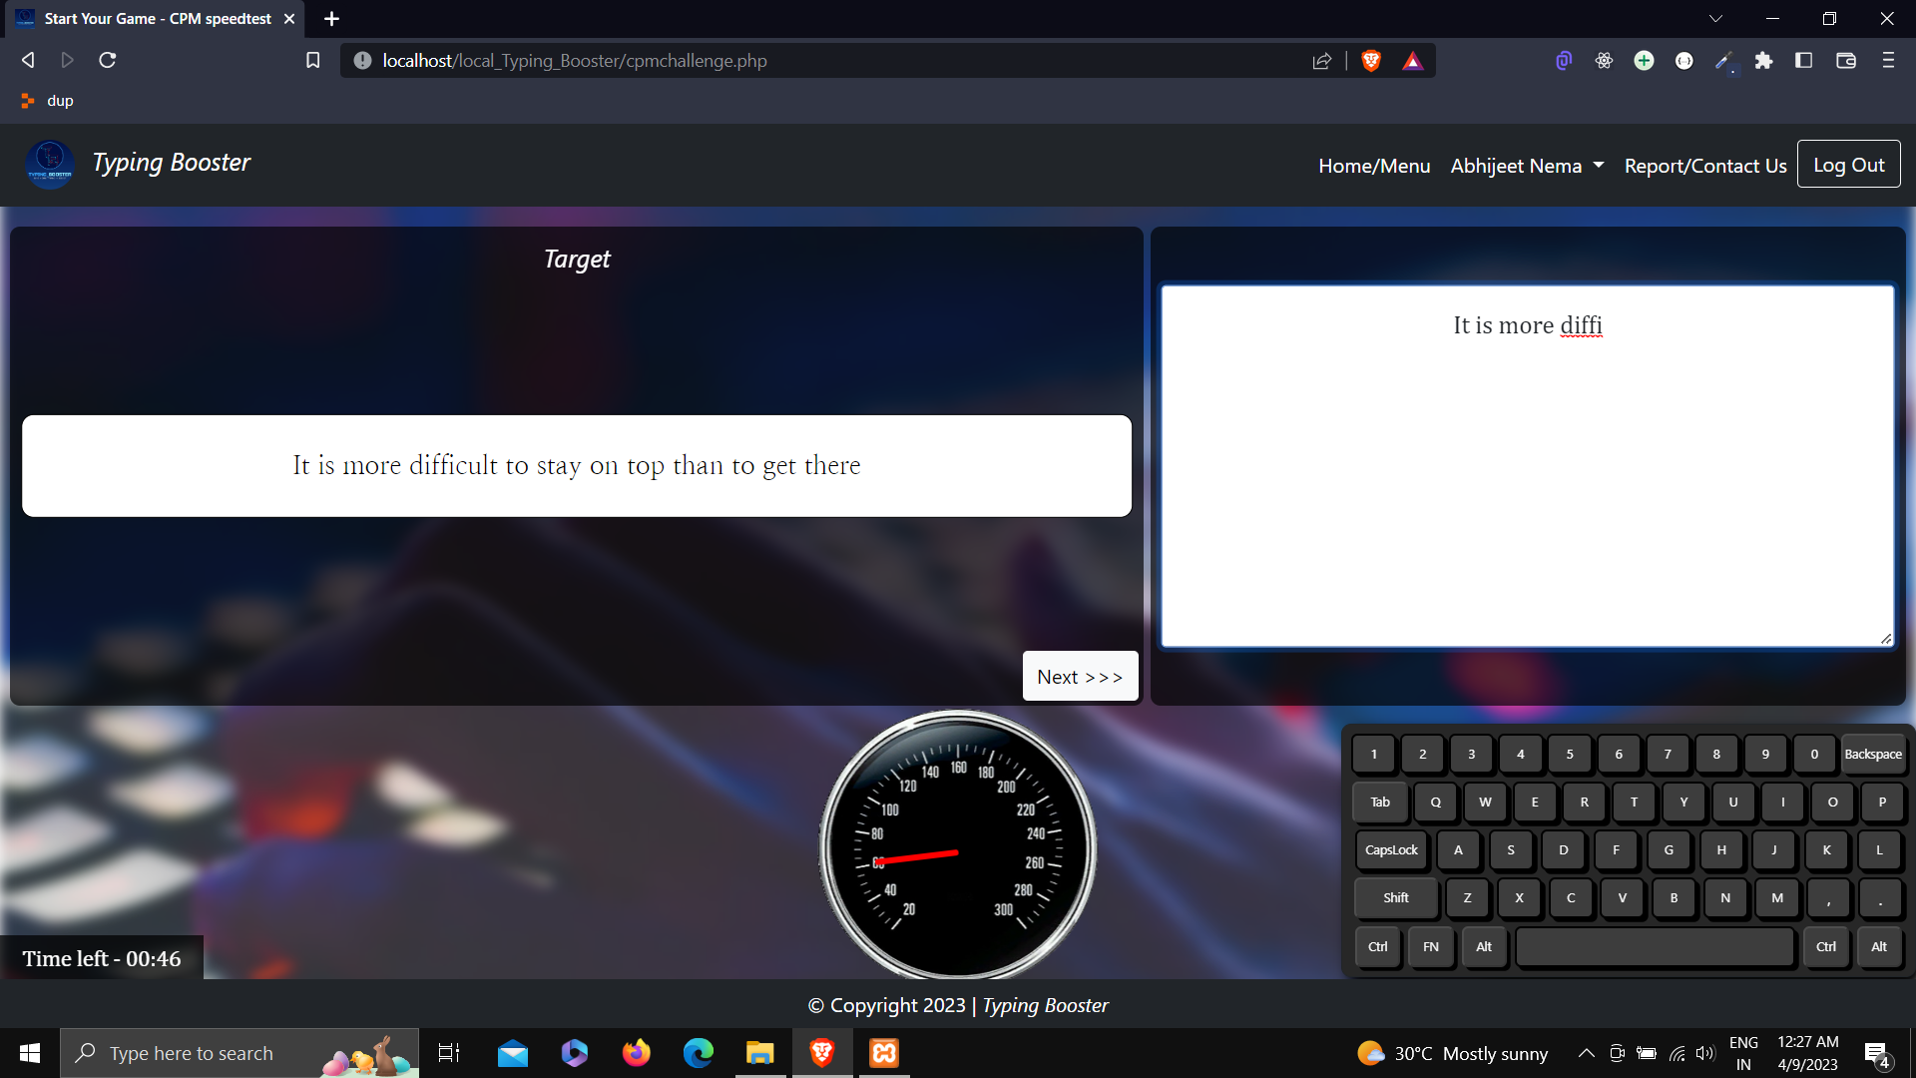This screenshot has height=1078, width=1916.
Task: Click the Typing Booster logo icon
Action: pyautogui.click(x=49, y=164)
